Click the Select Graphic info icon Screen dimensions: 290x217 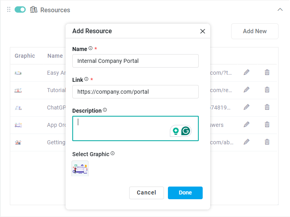click(x=113, y=154)
